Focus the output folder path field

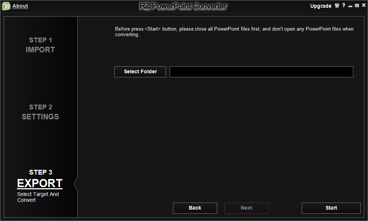261,71
